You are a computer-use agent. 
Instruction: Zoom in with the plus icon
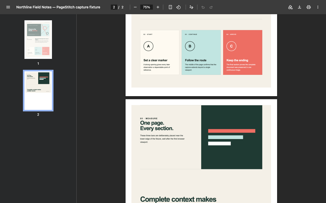[x=158, y=7]
